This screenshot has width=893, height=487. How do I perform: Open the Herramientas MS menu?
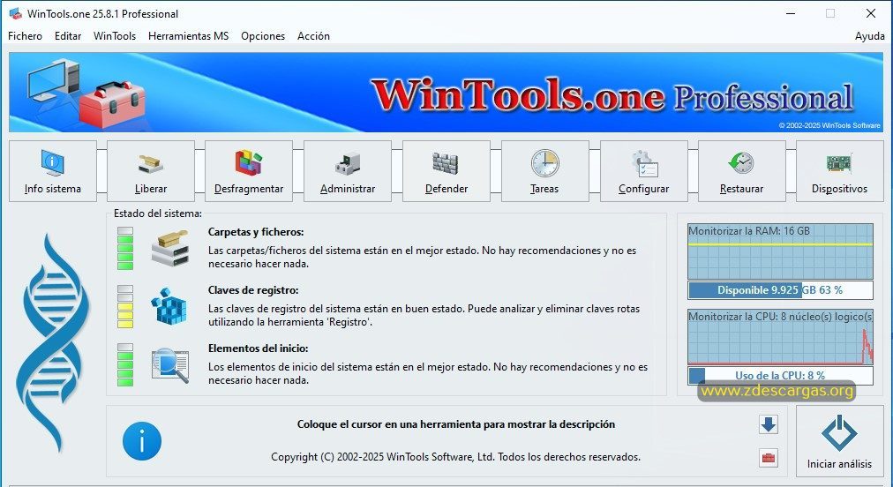click(x=188, y=36)
